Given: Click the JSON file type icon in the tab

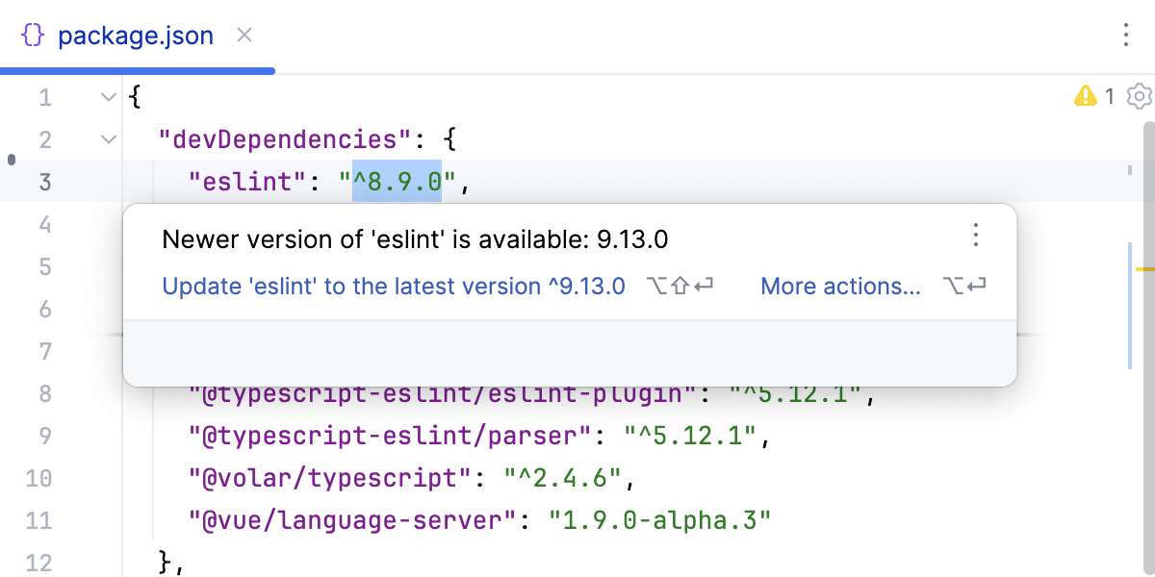Looking at the screenshot, I should (34, 35).
